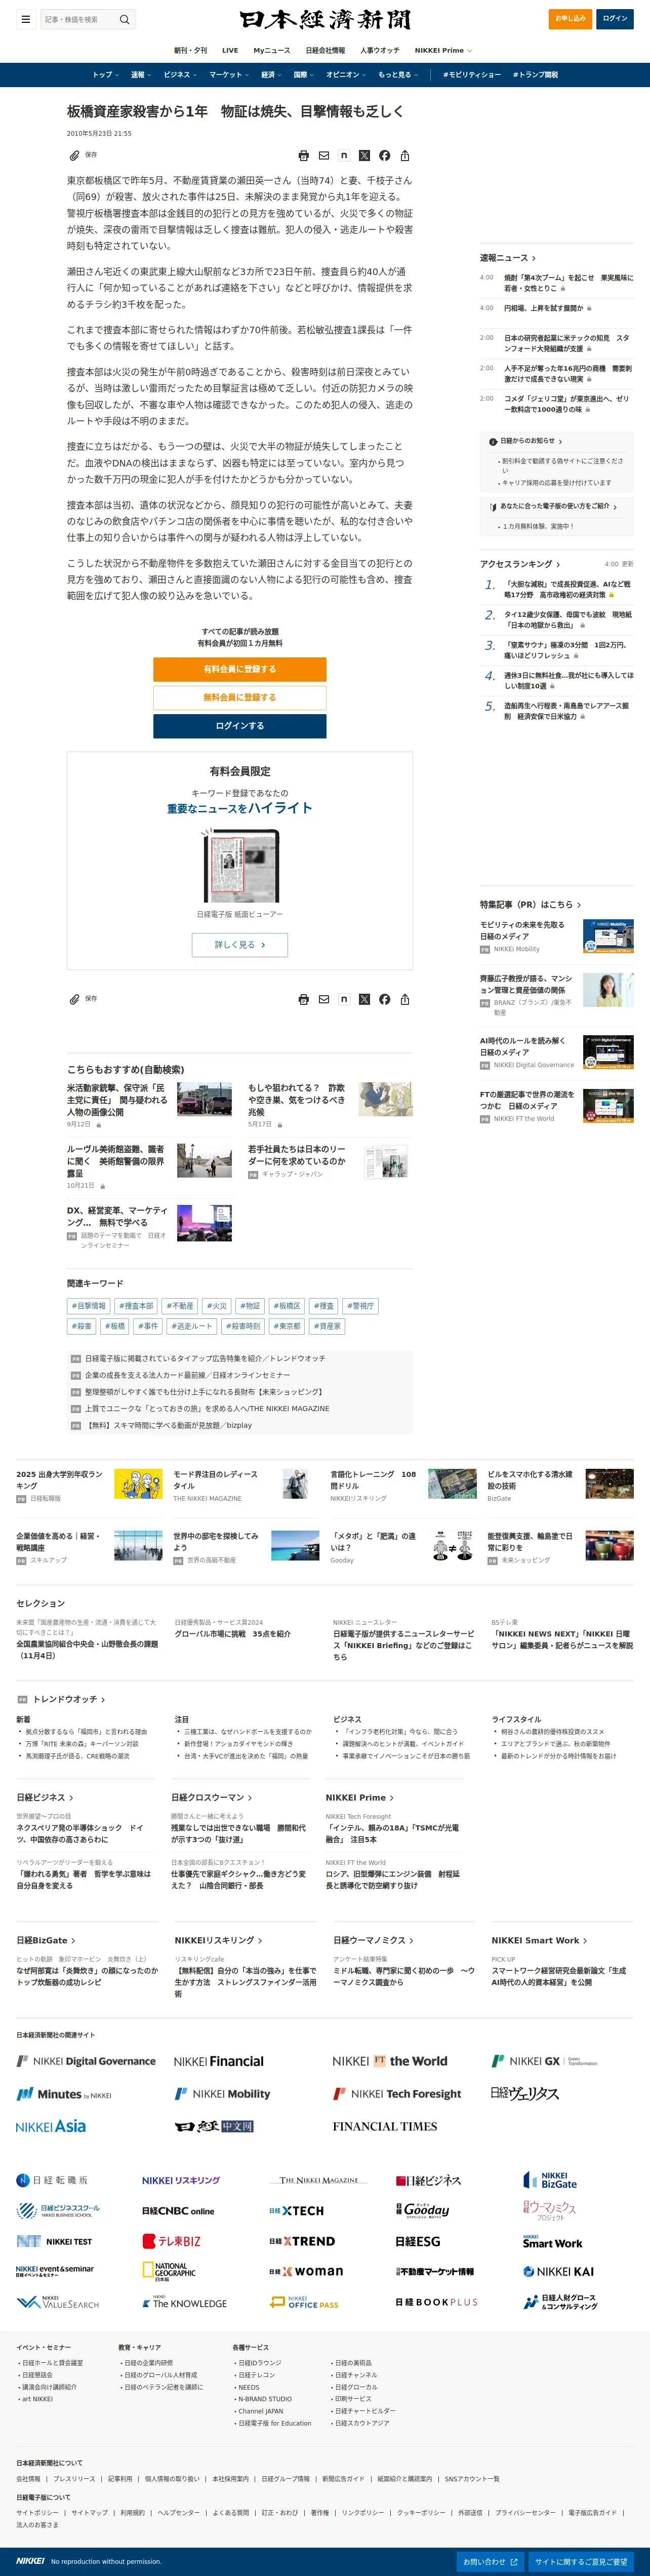Open ルーヴル美術館盗難 article thumbnail
This screenshot has width=650, height=2576.
[x=205, y=1161]
